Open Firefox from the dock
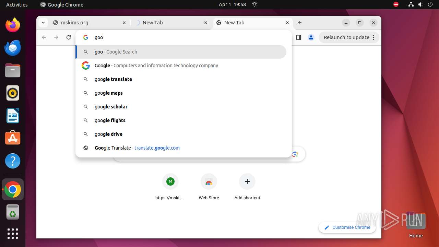The image size is (439, 247). pyautogui.click(x=13, y=25)
